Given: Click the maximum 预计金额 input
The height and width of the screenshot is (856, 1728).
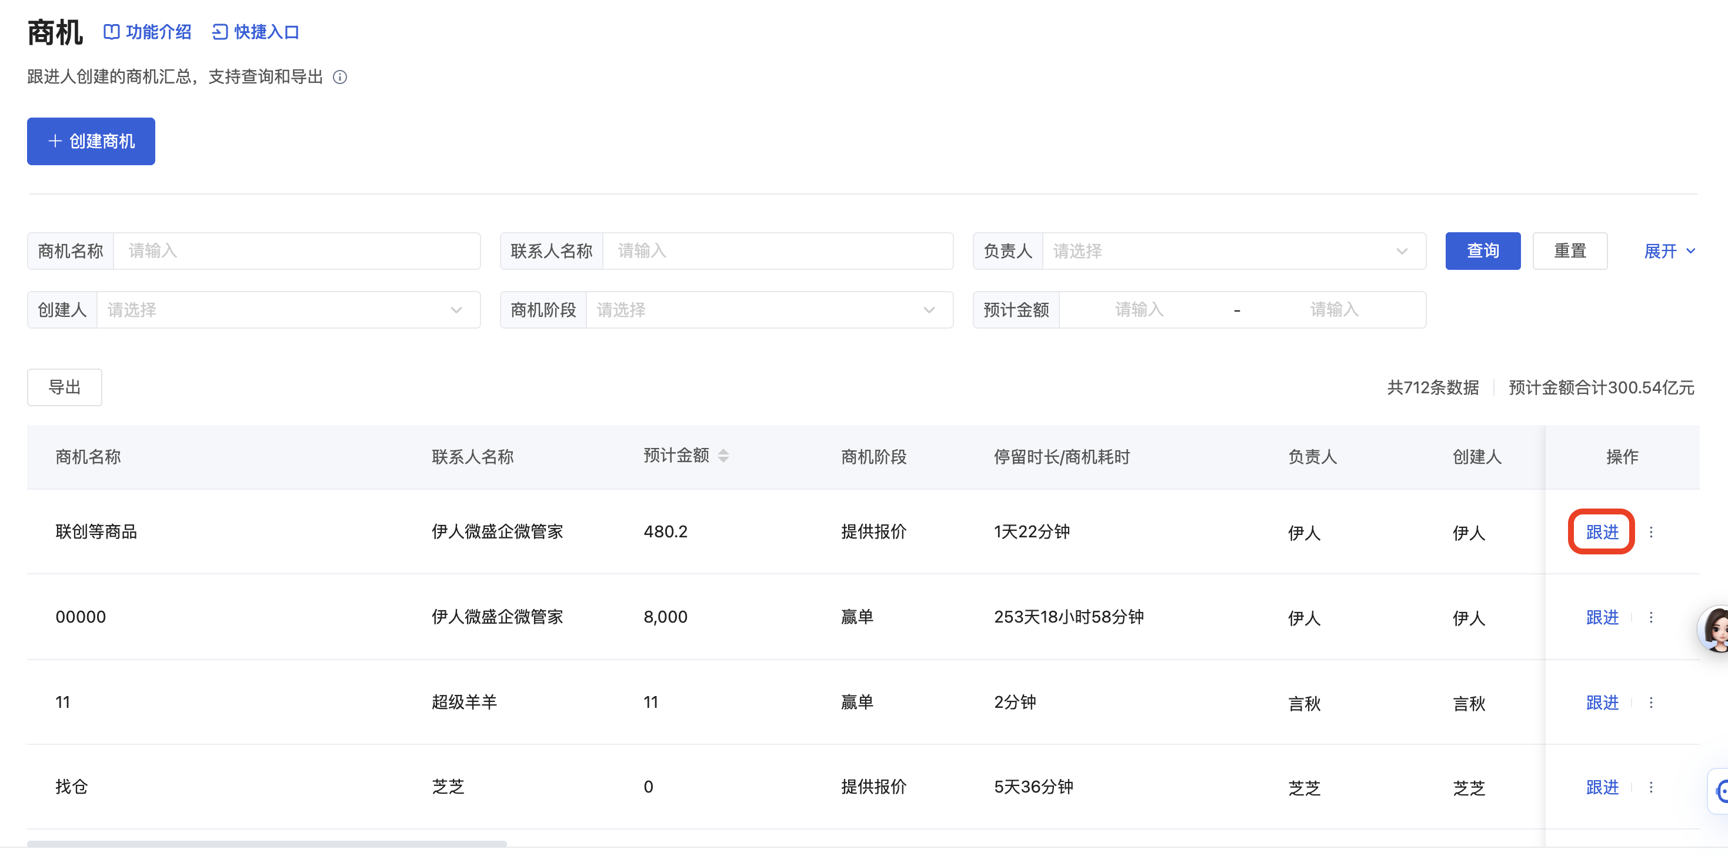Looking at the screenshot, I should (1335, 310).
